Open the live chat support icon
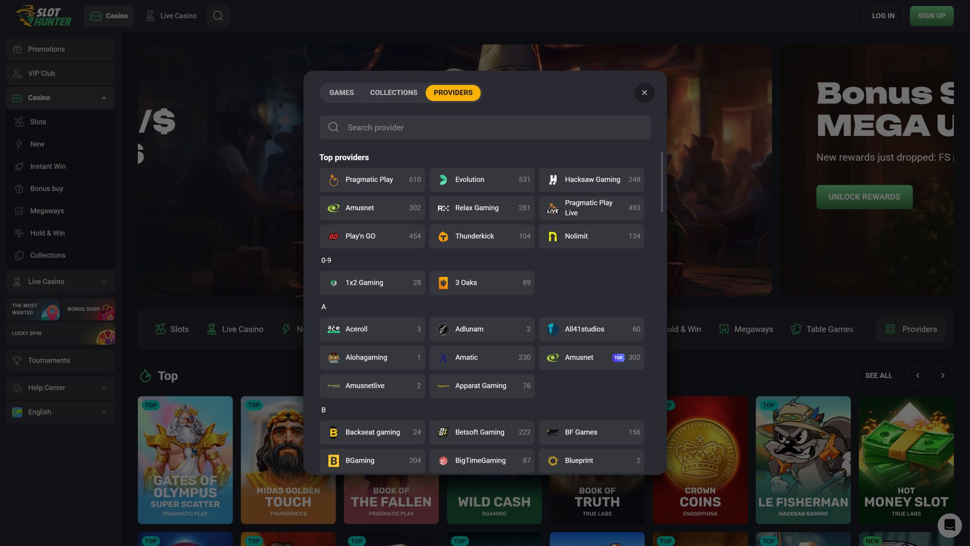The height and width of the screenshot is (546, 970). (949, 525)
